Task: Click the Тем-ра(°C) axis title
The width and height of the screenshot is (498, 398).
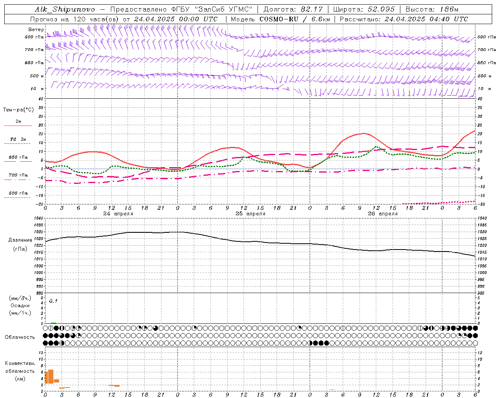Action: [x=18, y=110]
